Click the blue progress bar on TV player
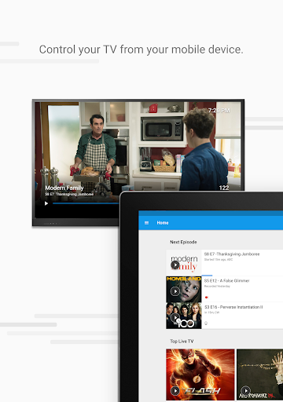The width and height of the screenshot is (283, 402). click(x=86, y=203)
